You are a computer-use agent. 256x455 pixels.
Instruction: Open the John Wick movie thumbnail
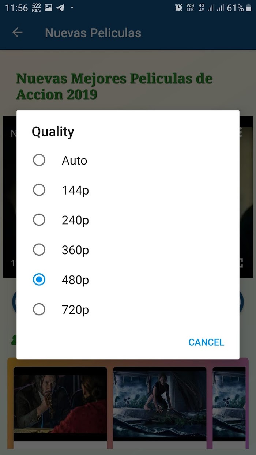click(x=60, y=404)
